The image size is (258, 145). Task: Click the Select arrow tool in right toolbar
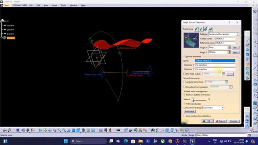pos(255,41)
